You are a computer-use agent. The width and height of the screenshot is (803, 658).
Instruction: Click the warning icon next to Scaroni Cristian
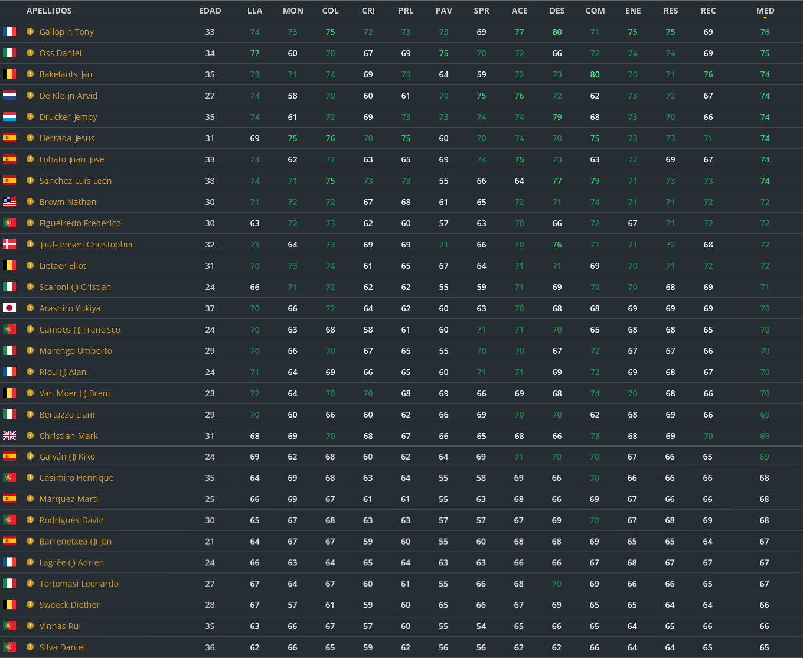click(x=30, y=286)
